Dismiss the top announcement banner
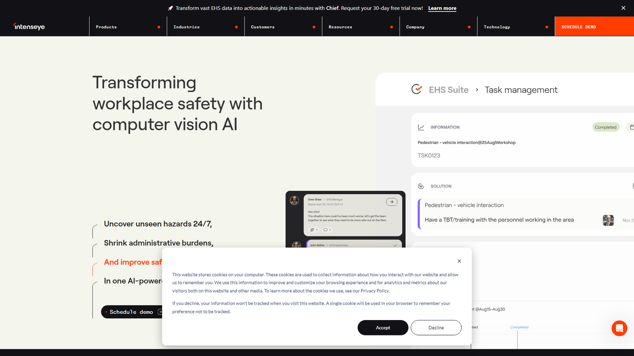 tap(623, 8)
